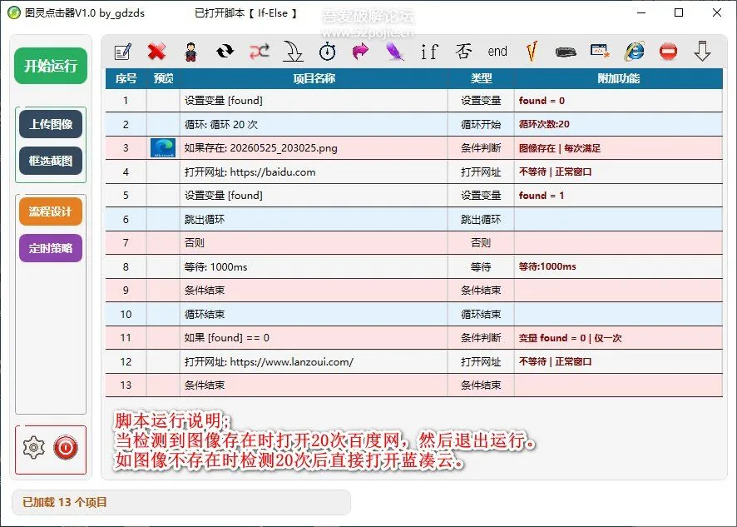Click the black circular arrows loop icon

(x=225, y=52)
